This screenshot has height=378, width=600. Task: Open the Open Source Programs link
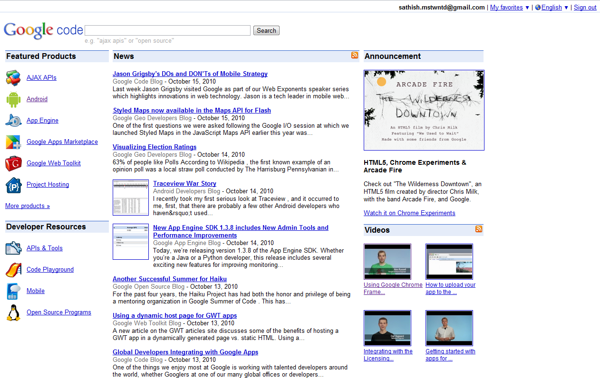click(59, 312)
